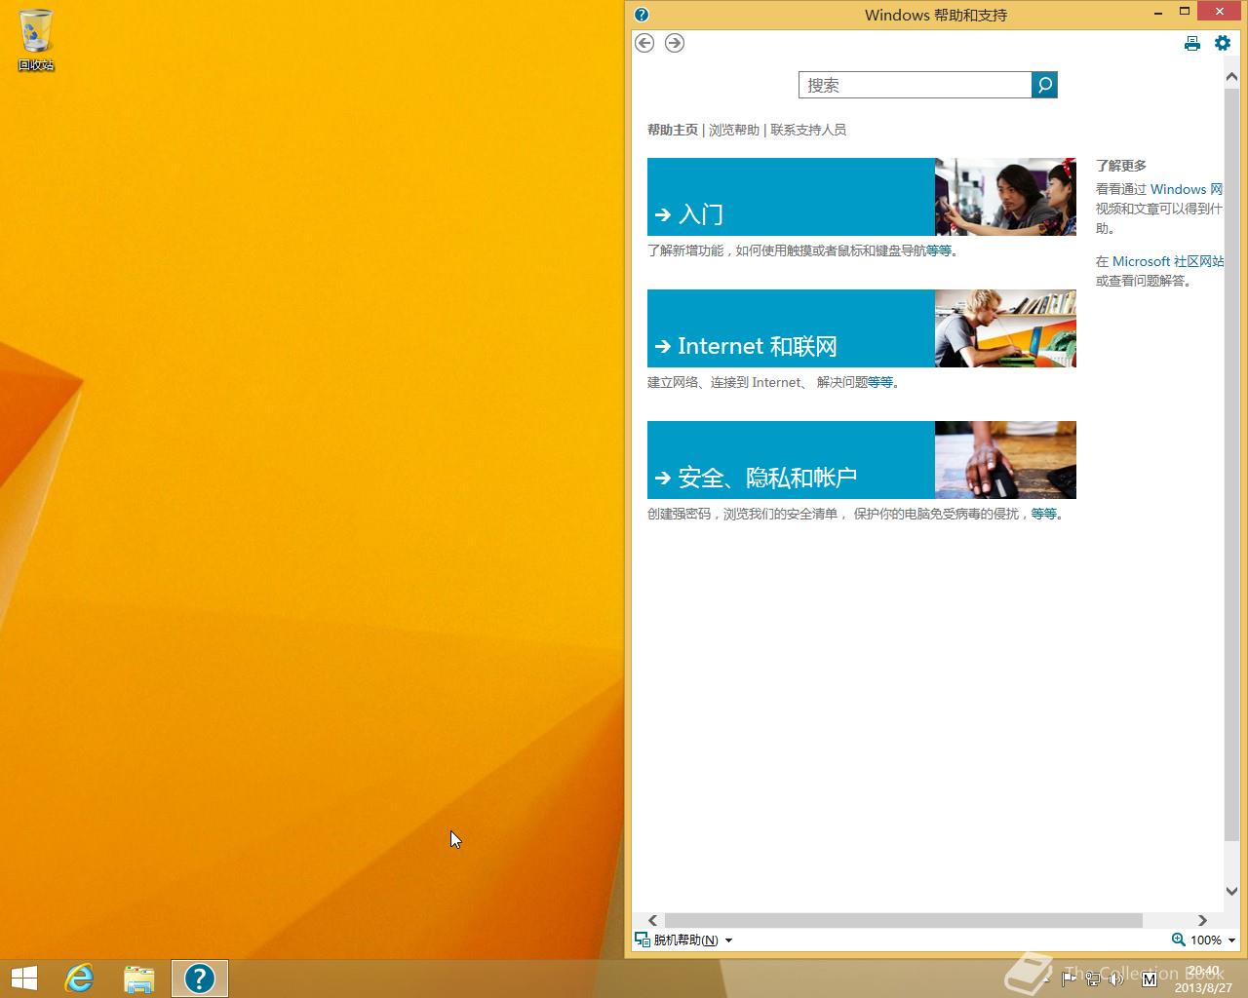Launch Internet Explorer from taskbar
Viewport: 1248px width, 998px height.
point(79,979)
